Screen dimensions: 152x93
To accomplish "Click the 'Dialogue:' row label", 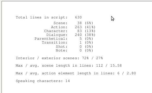I will [x=57, y=35].
